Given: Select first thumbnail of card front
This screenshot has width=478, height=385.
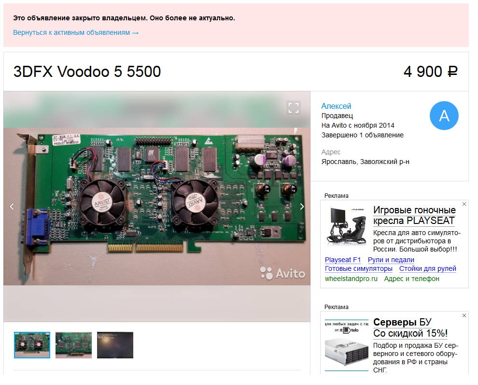Looking at the screenshot, I should click(32, 345).
